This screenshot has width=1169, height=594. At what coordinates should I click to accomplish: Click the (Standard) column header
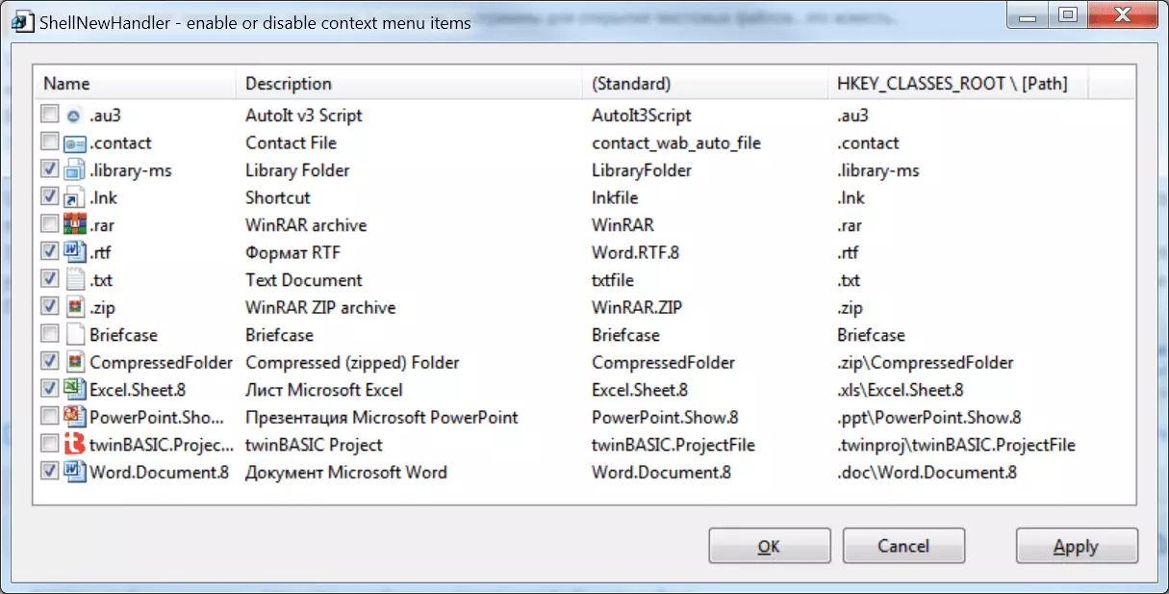pyautogui.click(x=705, y=84)
